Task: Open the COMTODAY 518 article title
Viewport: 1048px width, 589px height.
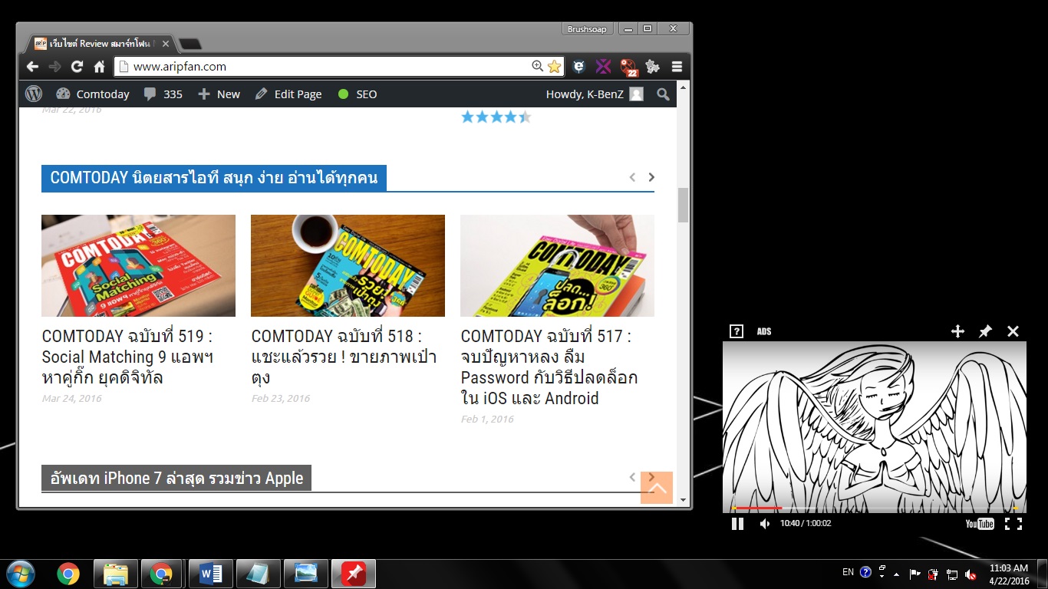Action: 344,357
